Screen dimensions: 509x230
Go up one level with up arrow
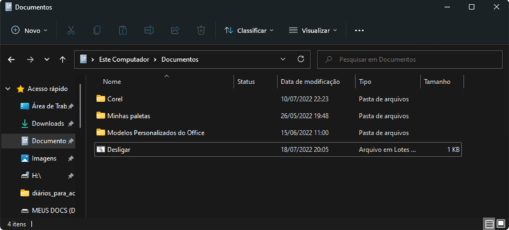(62, 59)
